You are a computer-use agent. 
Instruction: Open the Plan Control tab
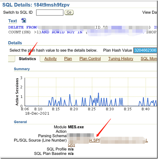pos(90,59)
